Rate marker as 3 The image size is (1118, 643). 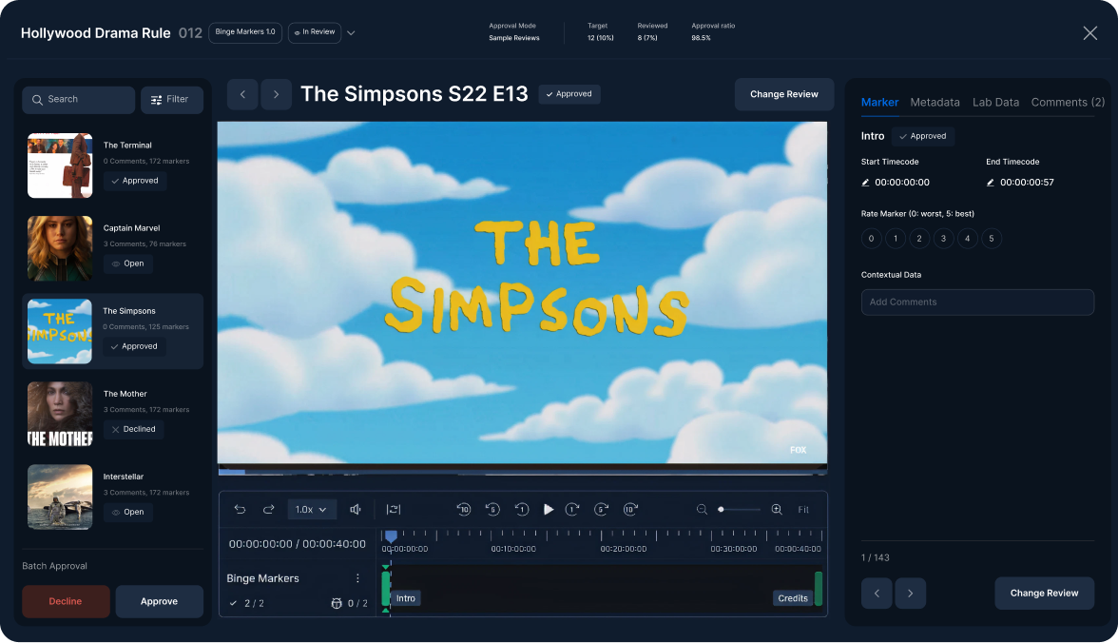tap(943, 239)
